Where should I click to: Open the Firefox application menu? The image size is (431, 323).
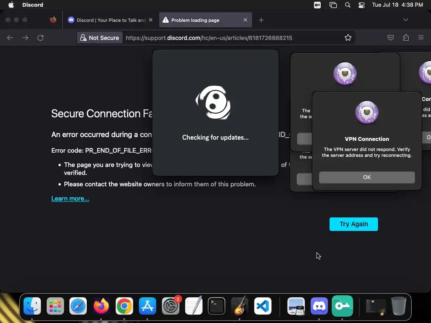point(421,37)
